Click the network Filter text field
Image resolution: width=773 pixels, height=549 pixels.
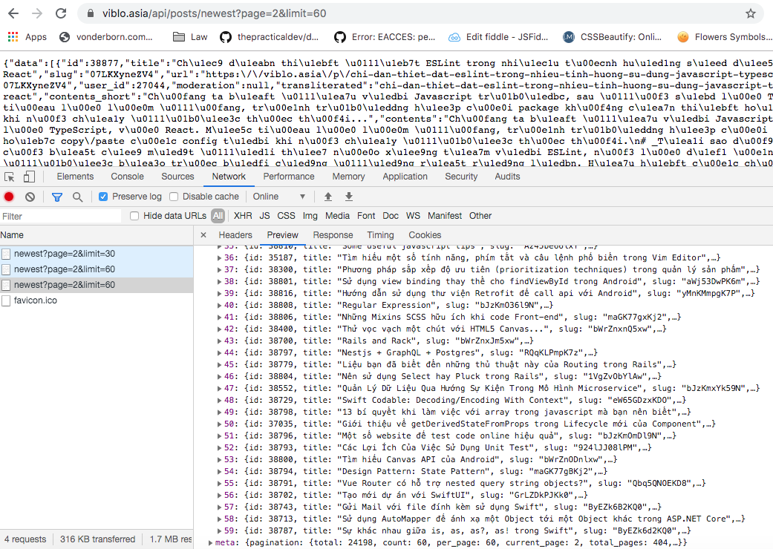click(x=60, y=216)
